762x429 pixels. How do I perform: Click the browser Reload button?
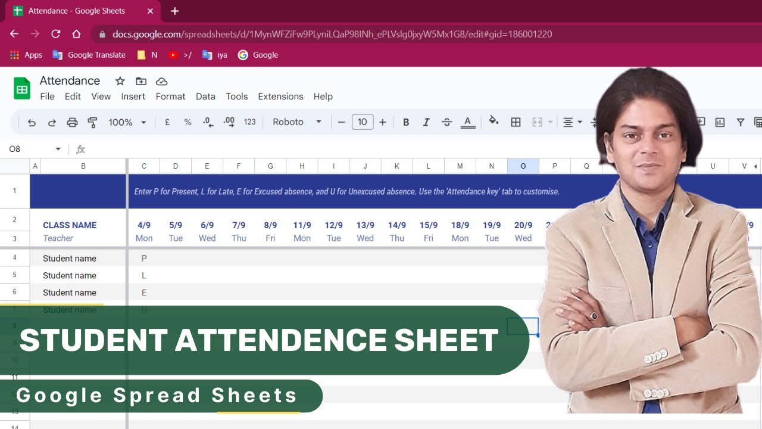[x=56, y=34]
